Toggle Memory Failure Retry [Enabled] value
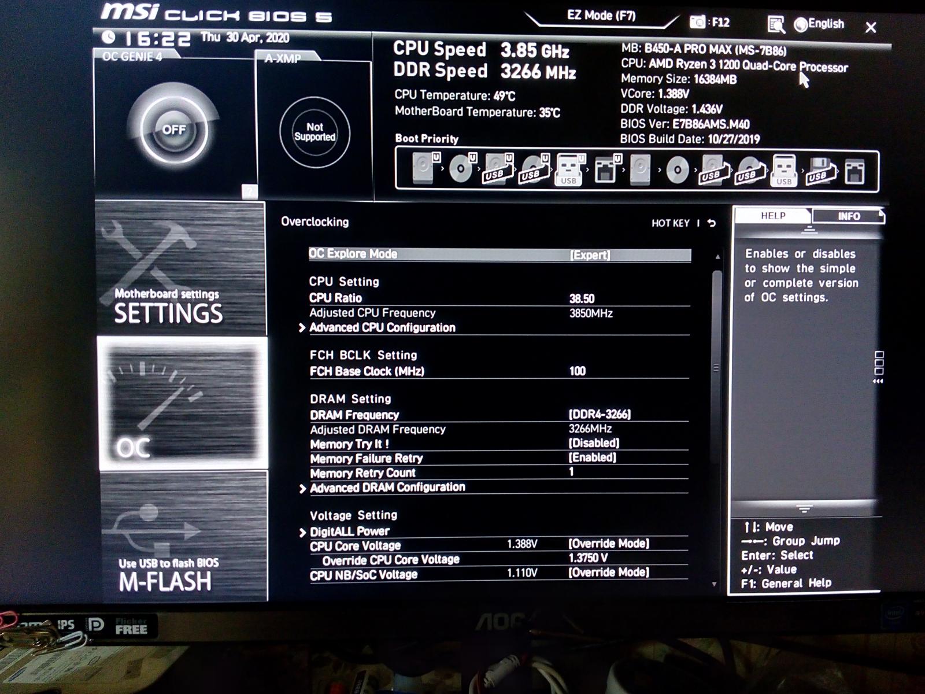 (593, 457)
